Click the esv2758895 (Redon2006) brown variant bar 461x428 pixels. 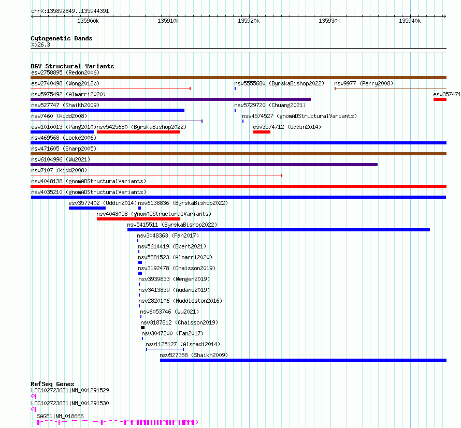click(238, 78)
